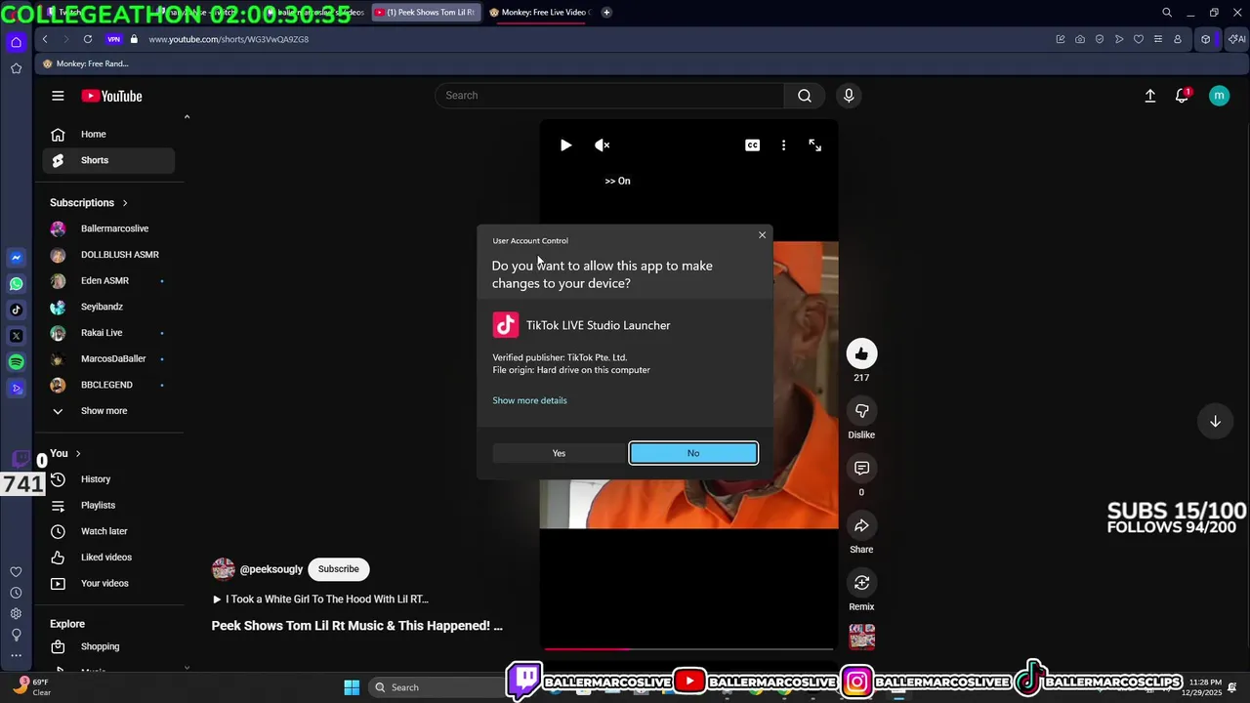The height and width of the screenshot is (703, 1250).
Task: Open the Ballermarcoslive subscription channel
Action: (108, 228)
